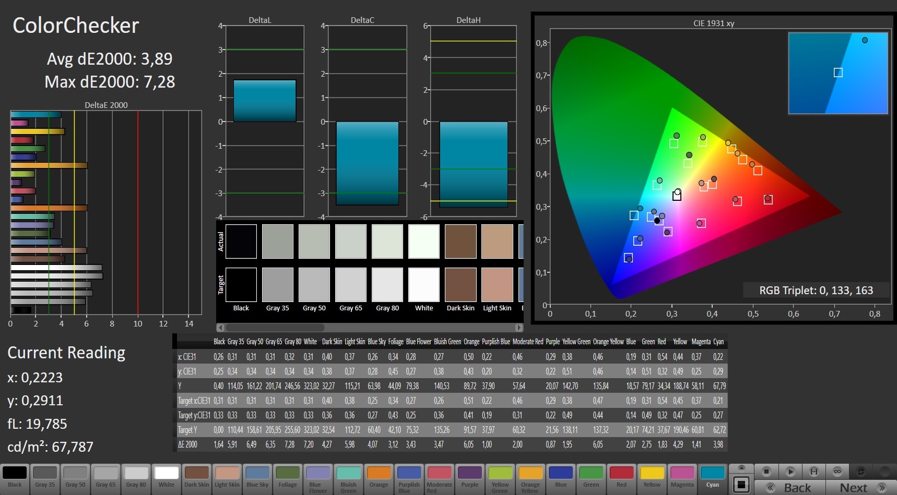Select the Blue Flower patch button
Viewport: 897px width, 495px height.
coord(317,479)
